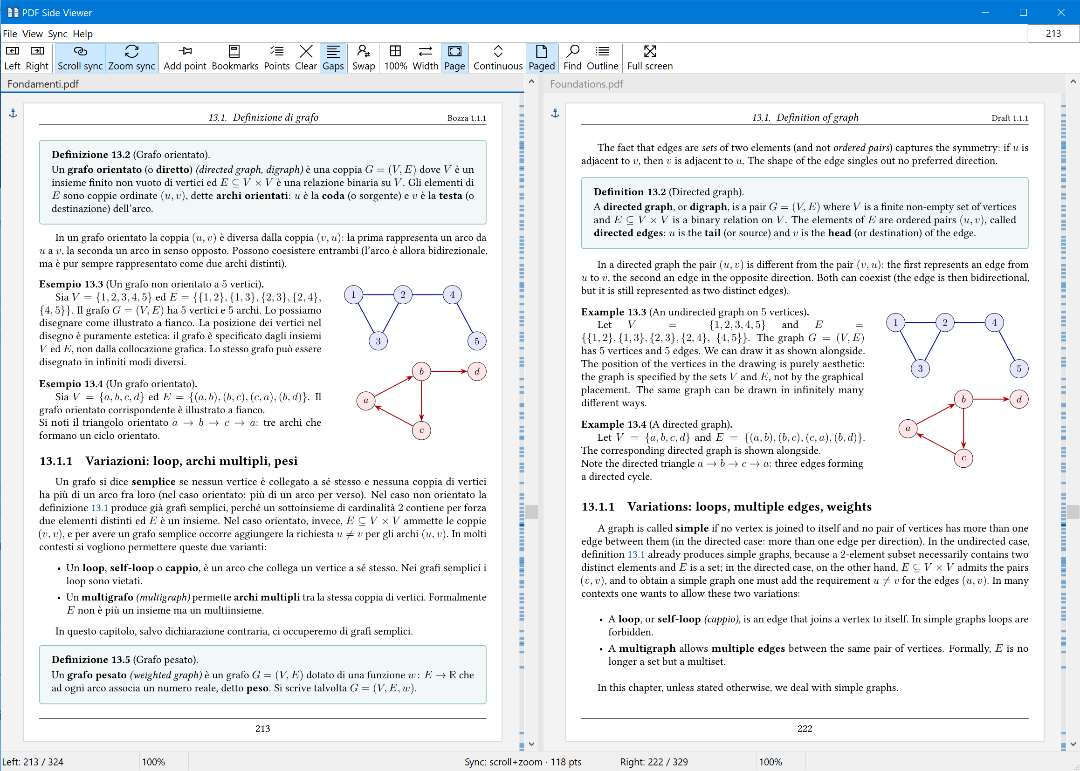Follow the 13.1 link in Italian text
Image resolution: width=1080 pixels, height=771 pixels.
(x=99, y=507)
